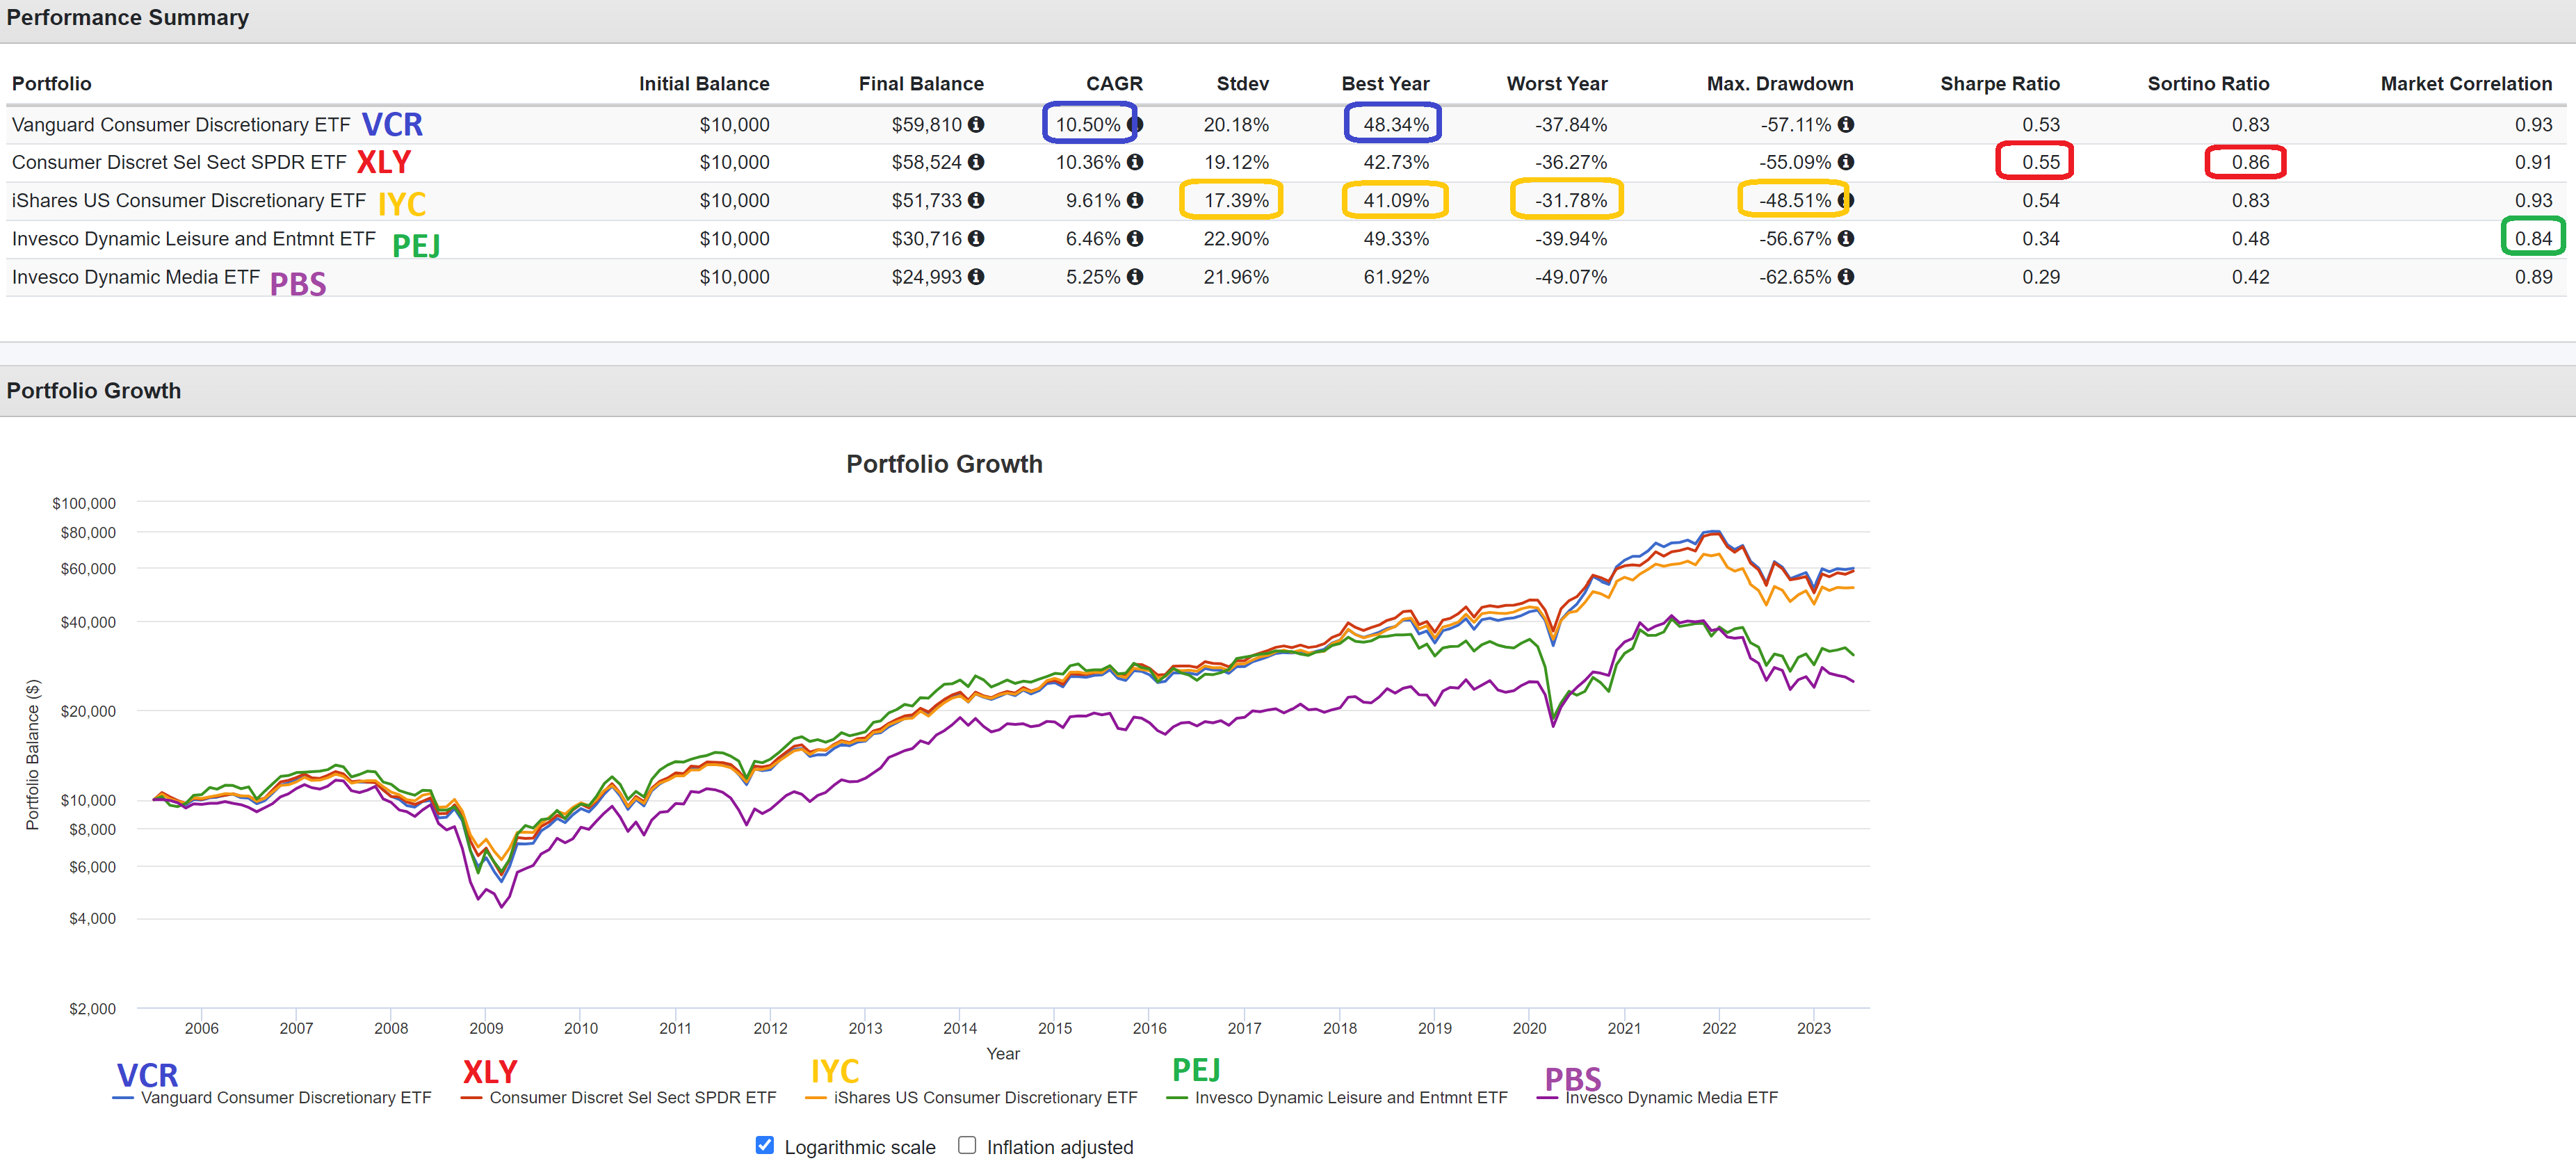Click info icon beside $30,716 final balance

[x=976, y=238]
